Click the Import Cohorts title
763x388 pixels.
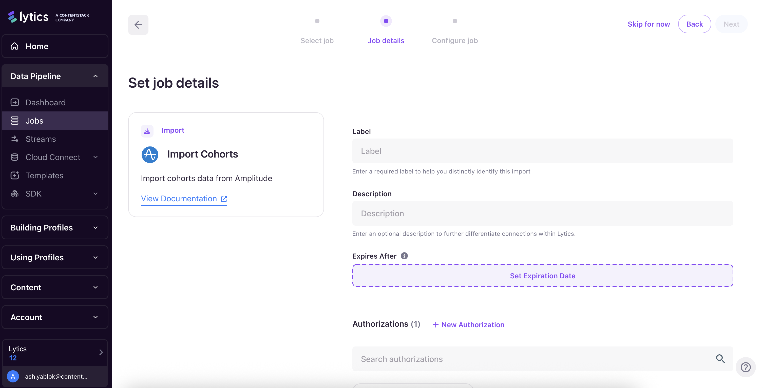pos(202,154)
